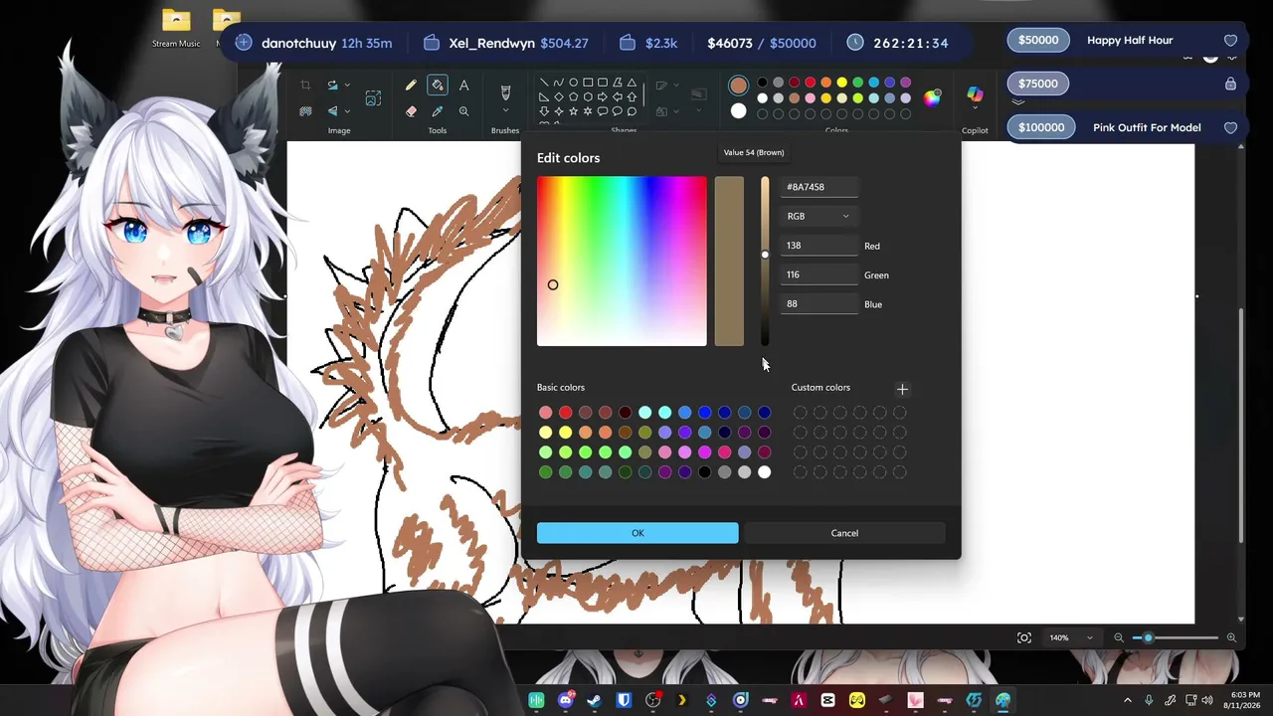Click the 262:21:34 stream timer
1273x716 pixels.
pos(899,43)
